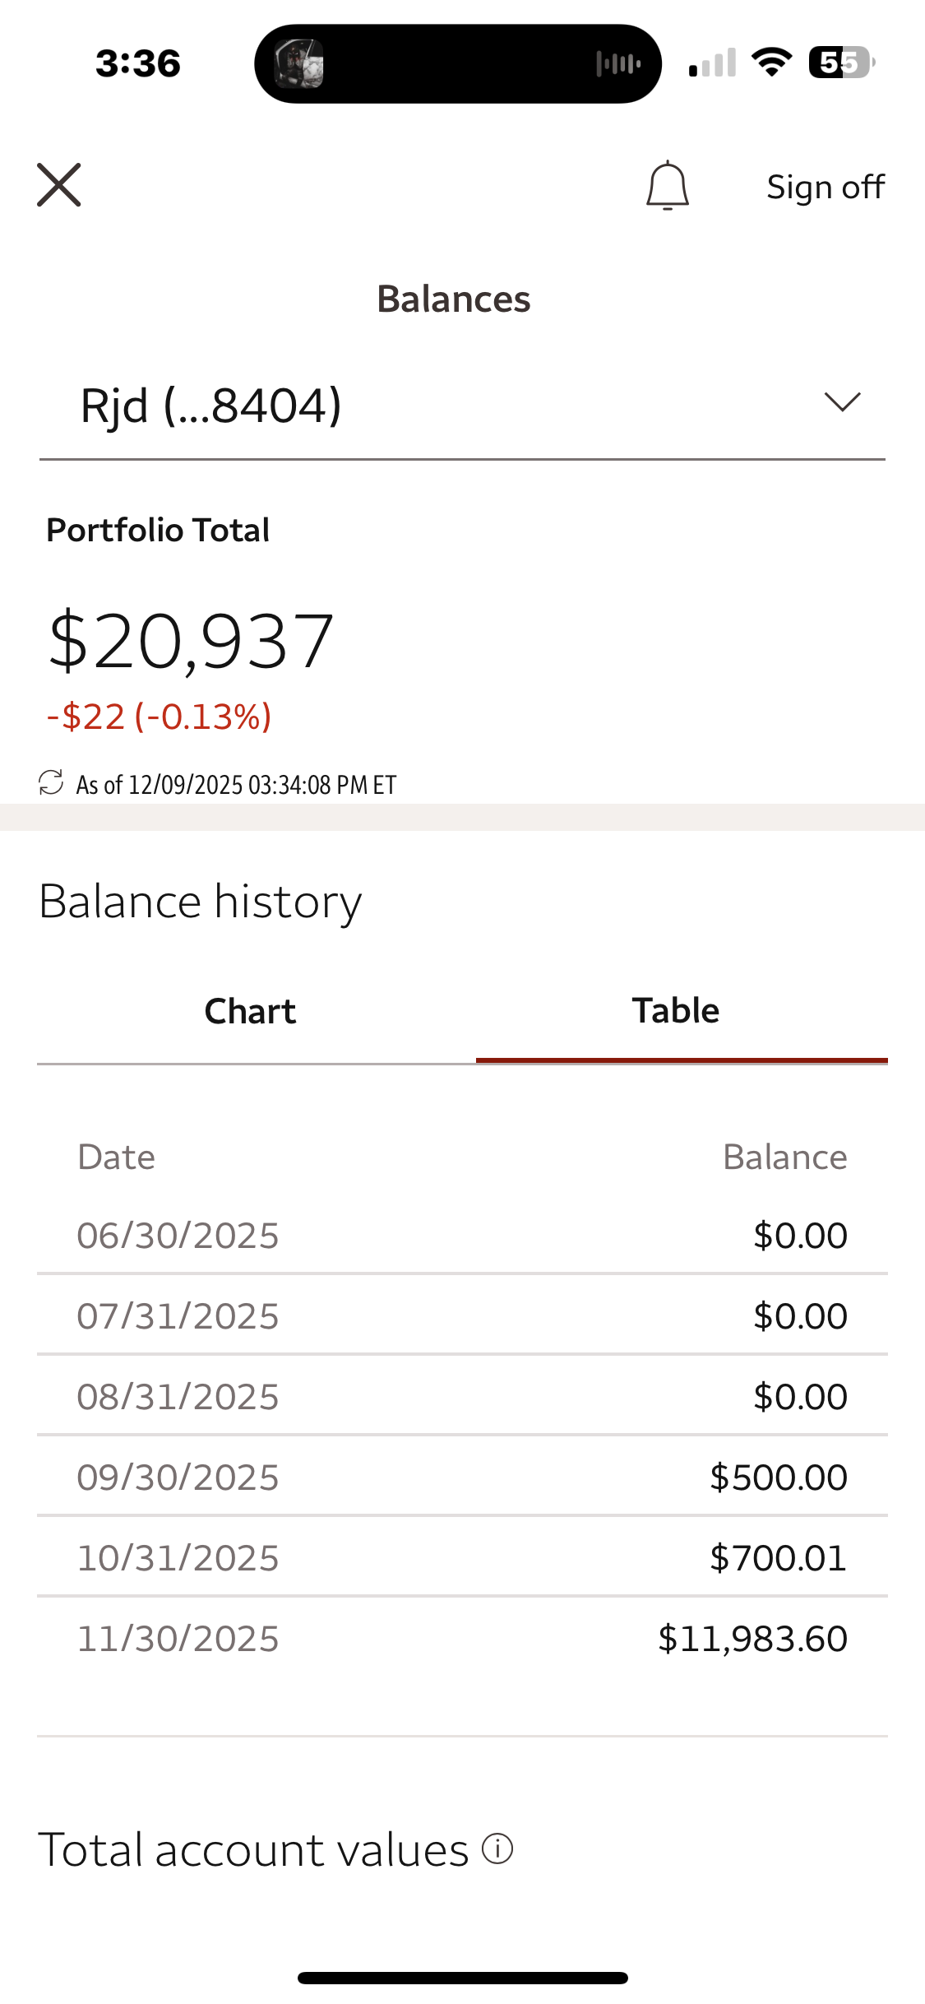The width and height of the screenshot is (925, 2004).
Task: Open Total account values info icon
Action: [497, 1849]
